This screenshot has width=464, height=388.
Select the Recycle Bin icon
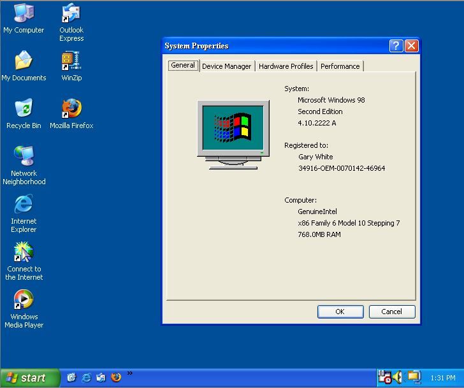(x=24, y=110)
